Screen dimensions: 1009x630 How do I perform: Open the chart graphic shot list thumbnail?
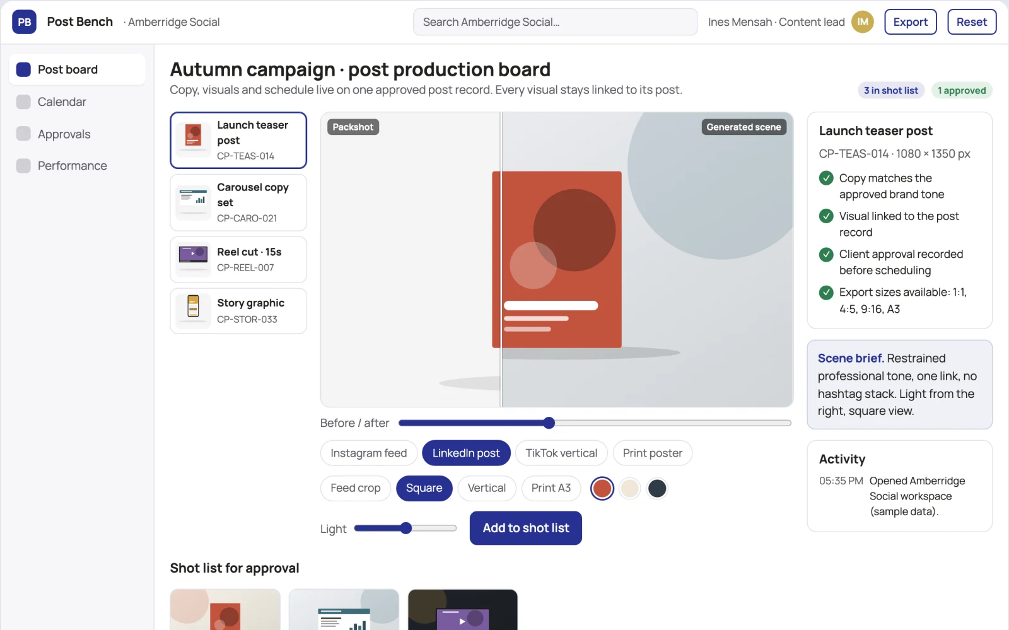click(x=344, y=610)
